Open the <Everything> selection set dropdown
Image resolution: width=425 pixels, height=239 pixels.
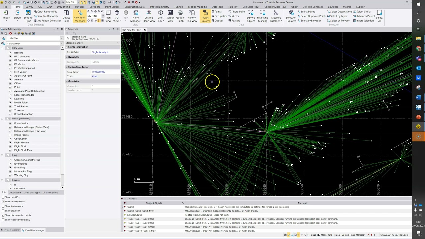[x=61, y=43]
